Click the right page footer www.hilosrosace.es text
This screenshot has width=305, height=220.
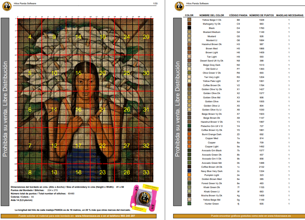tap(279, 216)
